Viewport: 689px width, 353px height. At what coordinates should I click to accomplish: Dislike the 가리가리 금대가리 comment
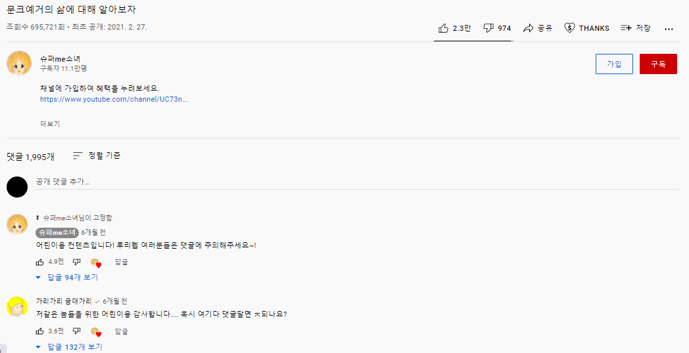click(76, 331)
